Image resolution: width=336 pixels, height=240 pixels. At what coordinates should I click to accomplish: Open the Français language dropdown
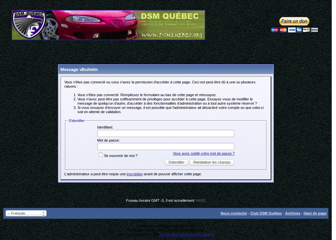(x=26, y=213)
